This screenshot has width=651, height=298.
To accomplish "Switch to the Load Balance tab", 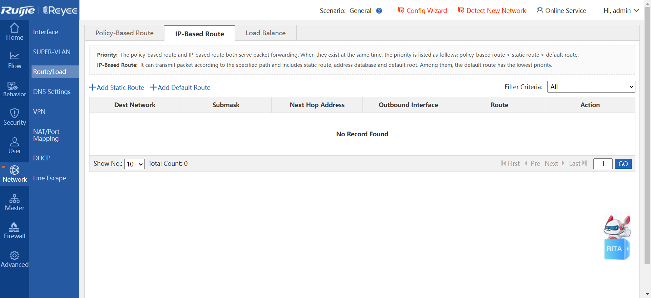I will click(265, 33).
